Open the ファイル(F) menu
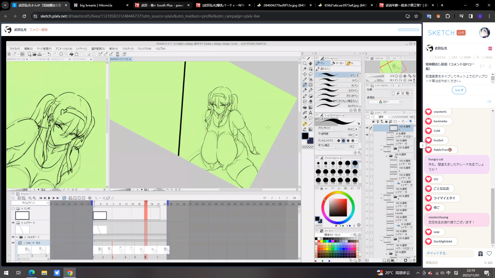Viewport: 495px width, 278px height. click(x=15, y=49)
